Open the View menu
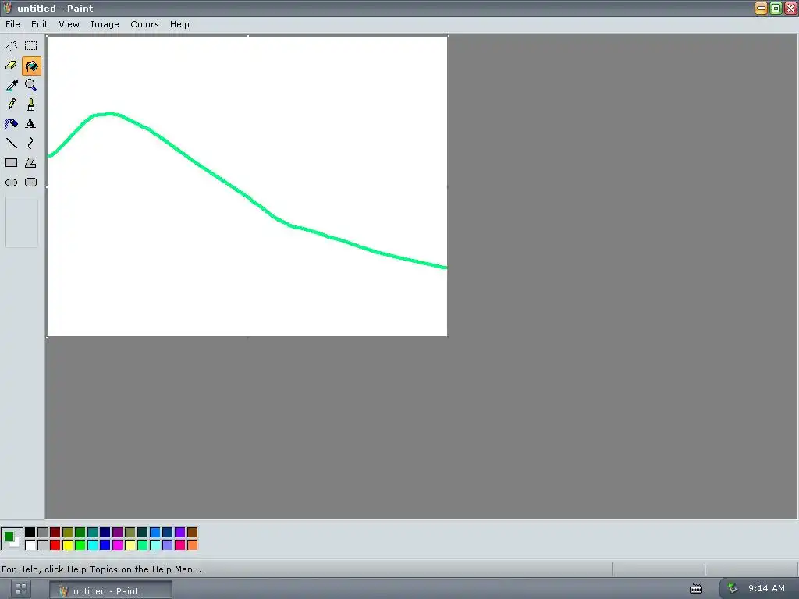 click(x=69, y=24)
